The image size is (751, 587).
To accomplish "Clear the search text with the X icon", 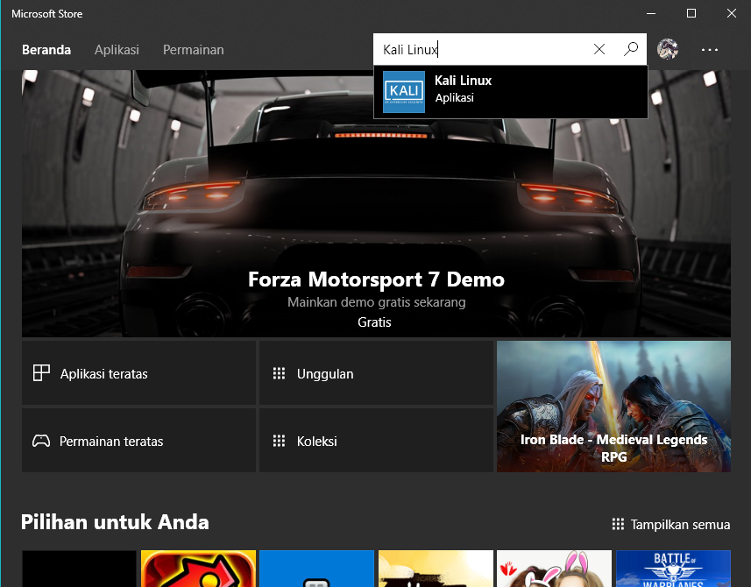I will click(x=599, y=49).
